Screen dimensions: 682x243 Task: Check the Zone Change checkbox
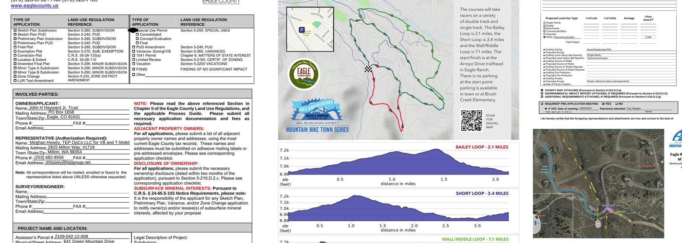(x=15, y=76)
